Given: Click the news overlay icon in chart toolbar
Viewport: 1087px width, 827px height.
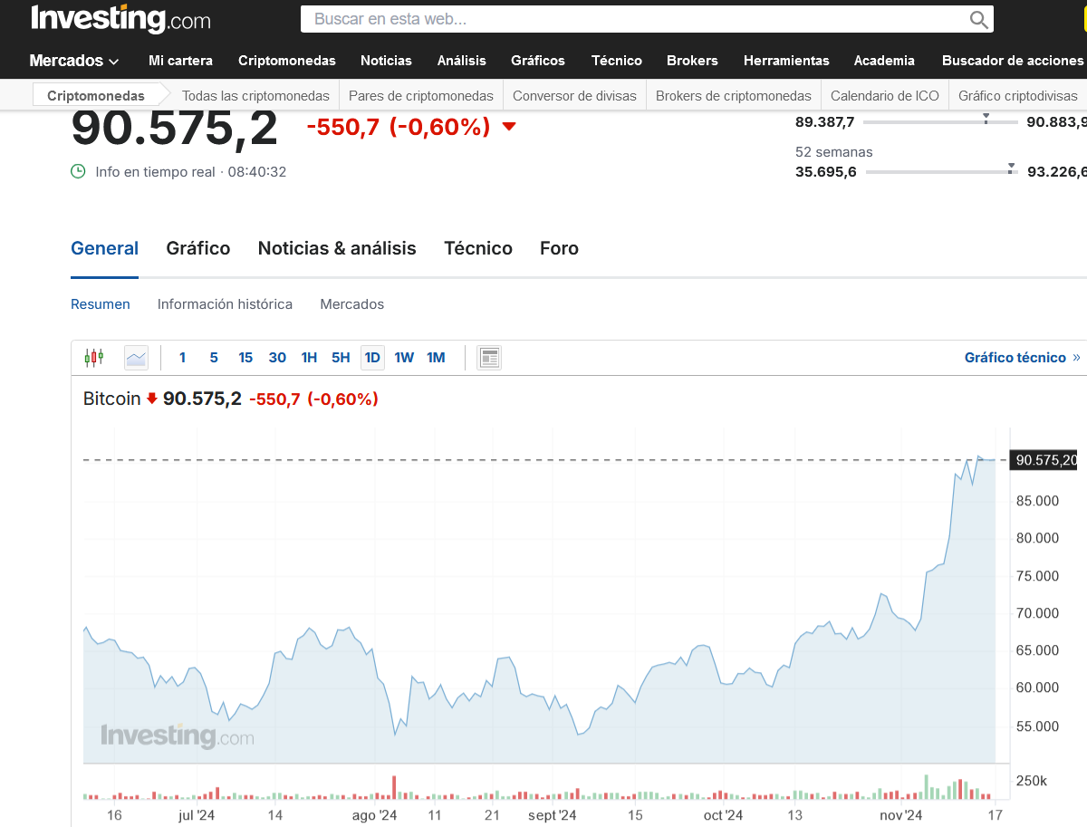Looking at the screenshot, I should point(489,358).
